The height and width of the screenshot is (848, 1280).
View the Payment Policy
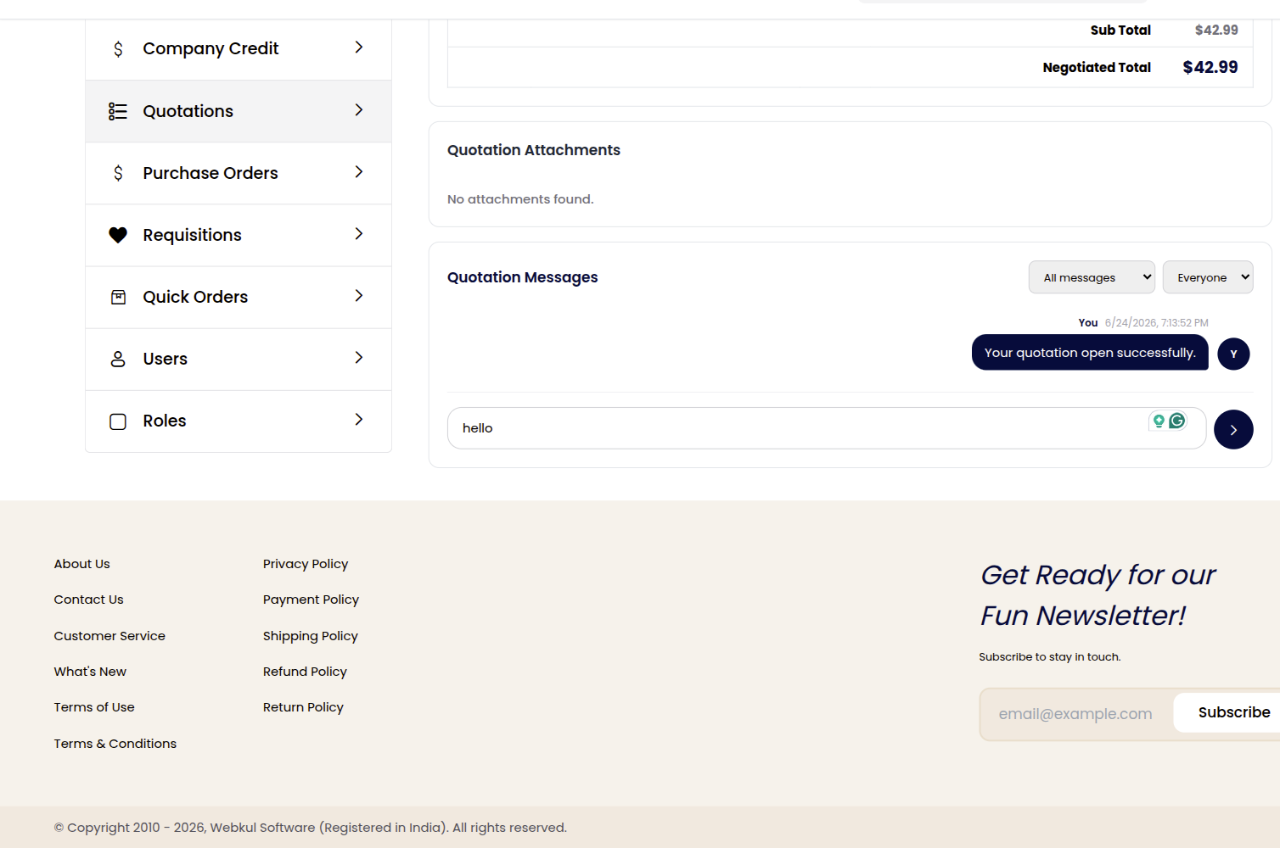311,600
